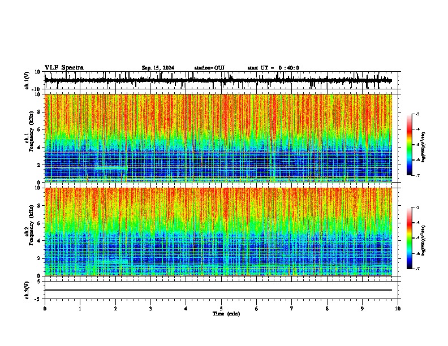The height and width of the screenshot is (346, 448).
Task: Click the "ch.3(V)" axis label
Action: click(27, 290)
